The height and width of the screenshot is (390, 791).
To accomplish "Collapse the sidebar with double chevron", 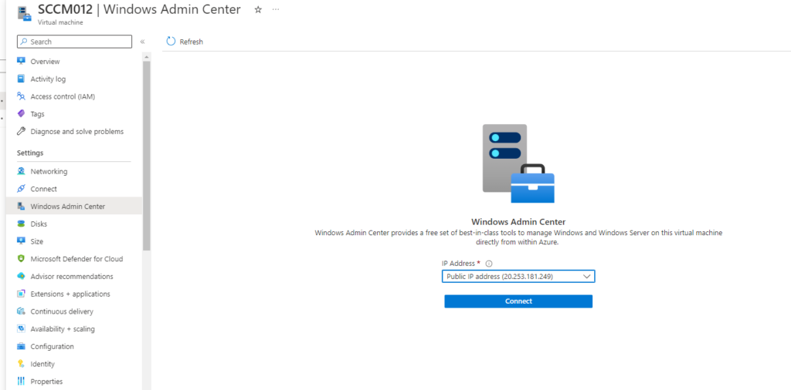I will (142, 42).
